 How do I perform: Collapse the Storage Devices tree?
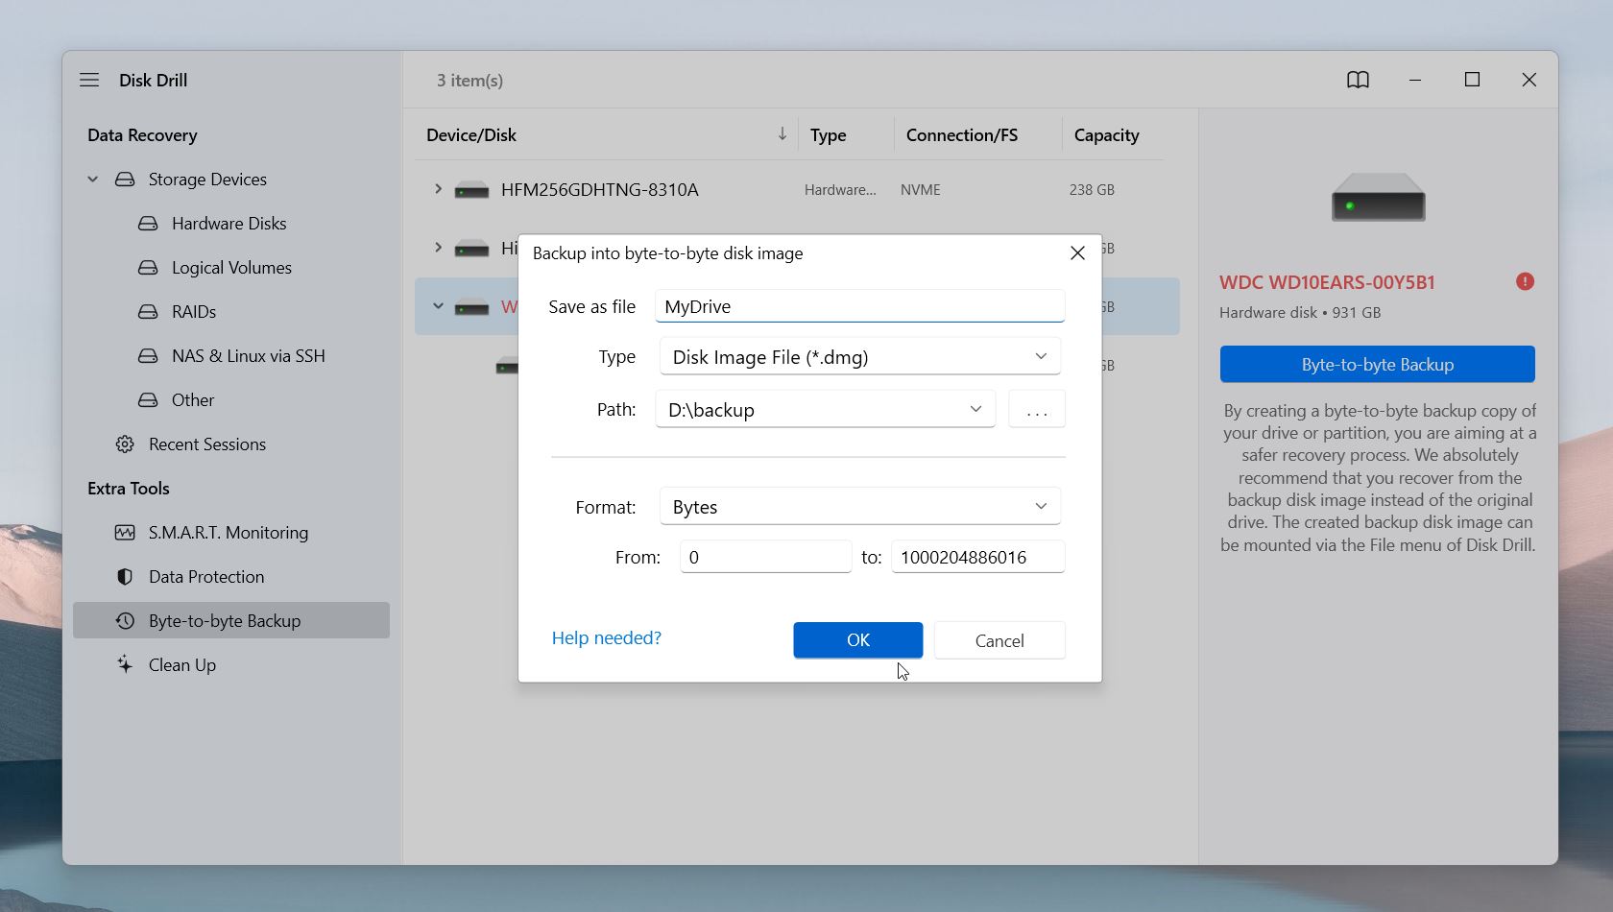pyautogui.click(x=93, y=180)
